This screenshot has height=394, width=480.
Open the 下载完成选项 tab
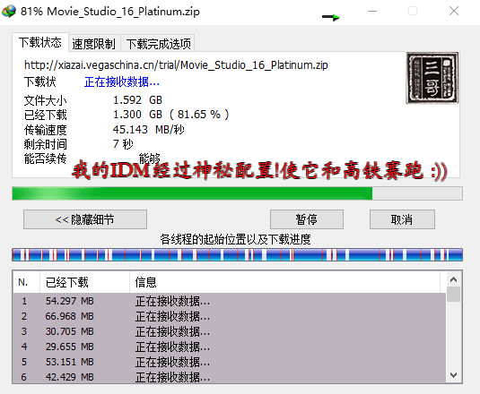click(158, 44)
